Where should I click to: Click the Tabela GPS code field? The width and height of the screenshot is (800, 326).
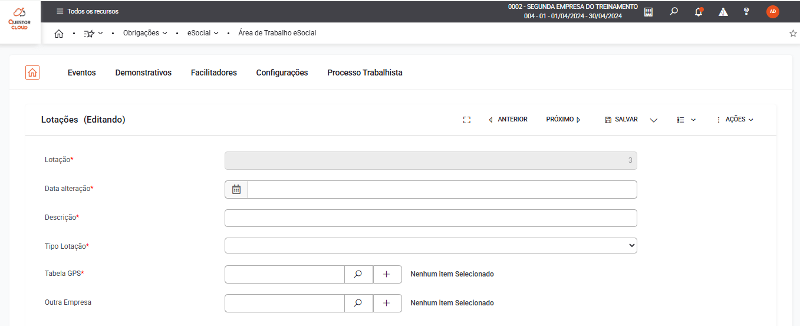coord(285,274)
